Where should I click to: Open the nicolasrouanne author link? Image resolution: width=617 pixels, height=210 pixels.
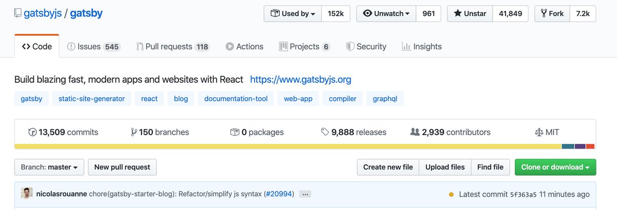coord(61,194)
